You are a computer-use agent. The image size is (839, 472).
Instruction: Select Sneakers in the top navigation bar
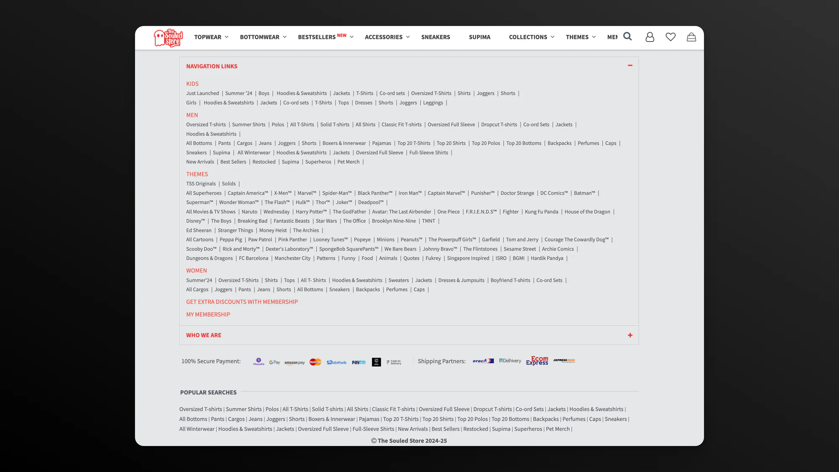[435, 37]
